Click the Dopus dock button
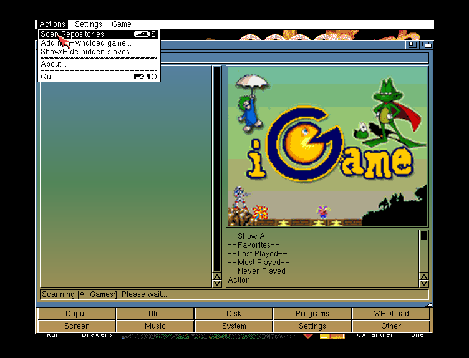 pos(77,314)
